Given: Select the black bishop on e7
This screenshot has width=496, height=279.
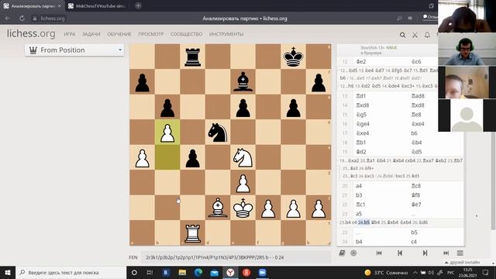Looking at the screenshot, I should [243, 81].
